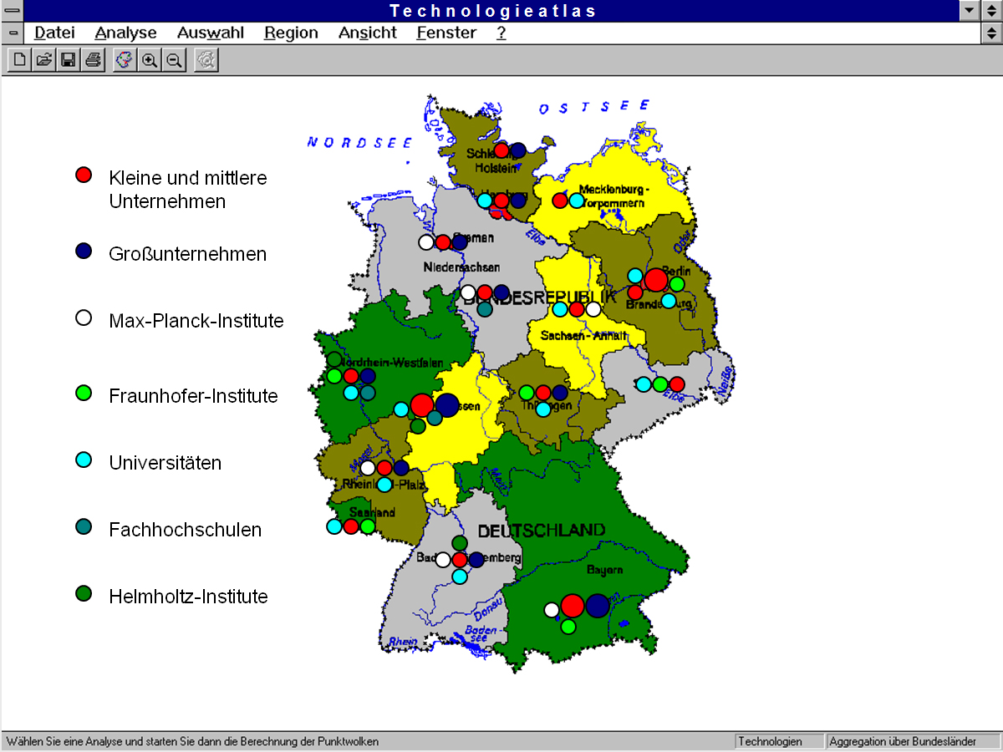Open the Auswahl menu

click(x=211, y=33)
